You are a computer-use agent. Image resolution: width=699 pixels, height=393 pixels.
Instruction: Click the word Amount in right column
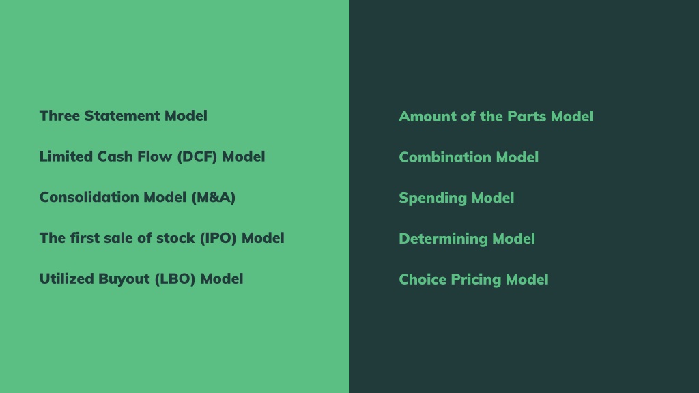[x=427, y=117]
